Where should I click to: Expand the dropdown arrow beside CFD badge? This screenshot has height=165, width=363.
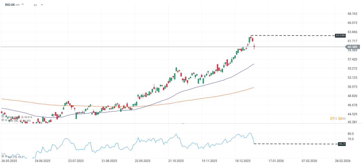coord(22,4)
